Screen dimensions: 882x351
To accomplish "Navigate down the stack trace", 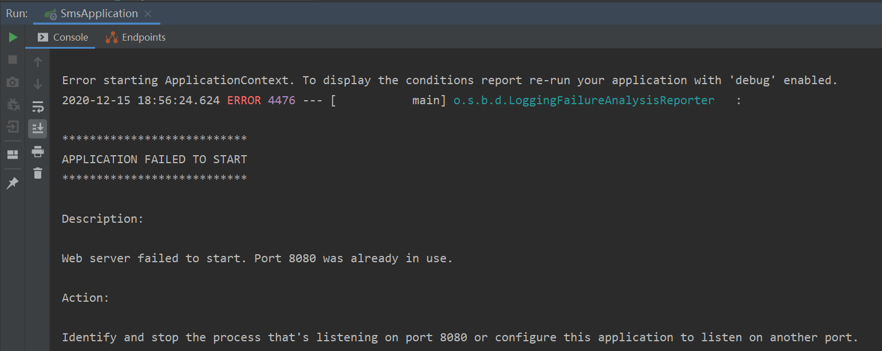I will click(37, 82).
